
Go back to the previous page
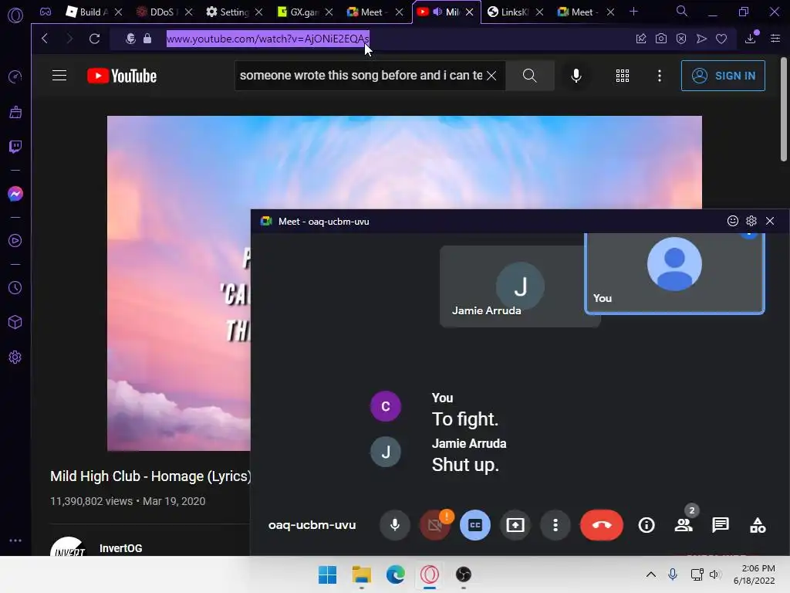pos(45,39)
